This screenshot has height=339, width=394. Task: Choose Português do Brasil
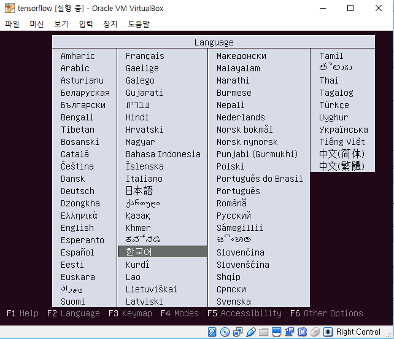[260, 179]
